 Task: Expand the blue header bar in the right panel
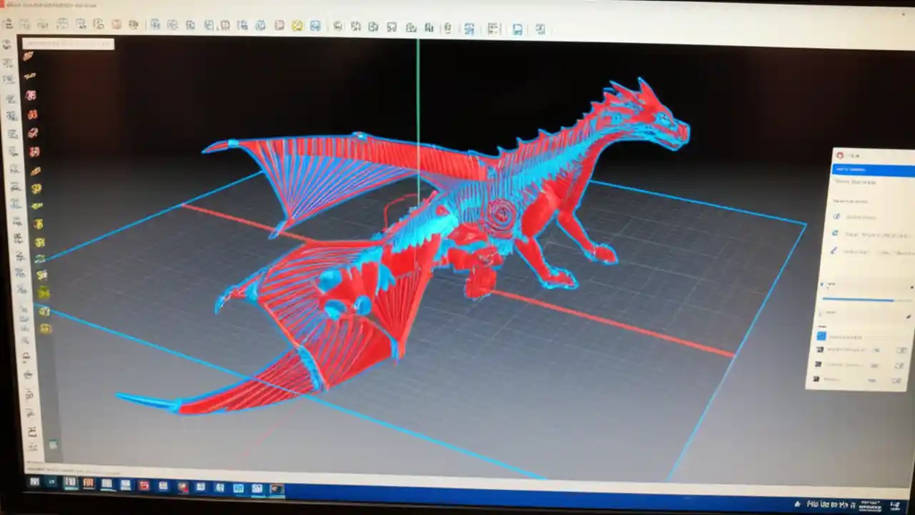870,170
